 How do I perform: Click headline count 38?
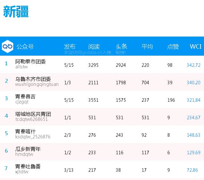click(118, 170)
